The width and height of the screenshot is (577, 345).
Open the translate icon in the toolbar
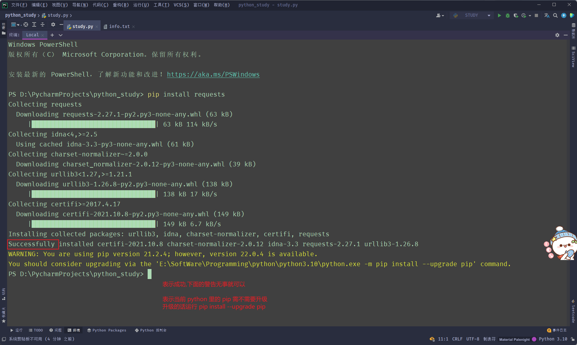click(x=547, y=15)
